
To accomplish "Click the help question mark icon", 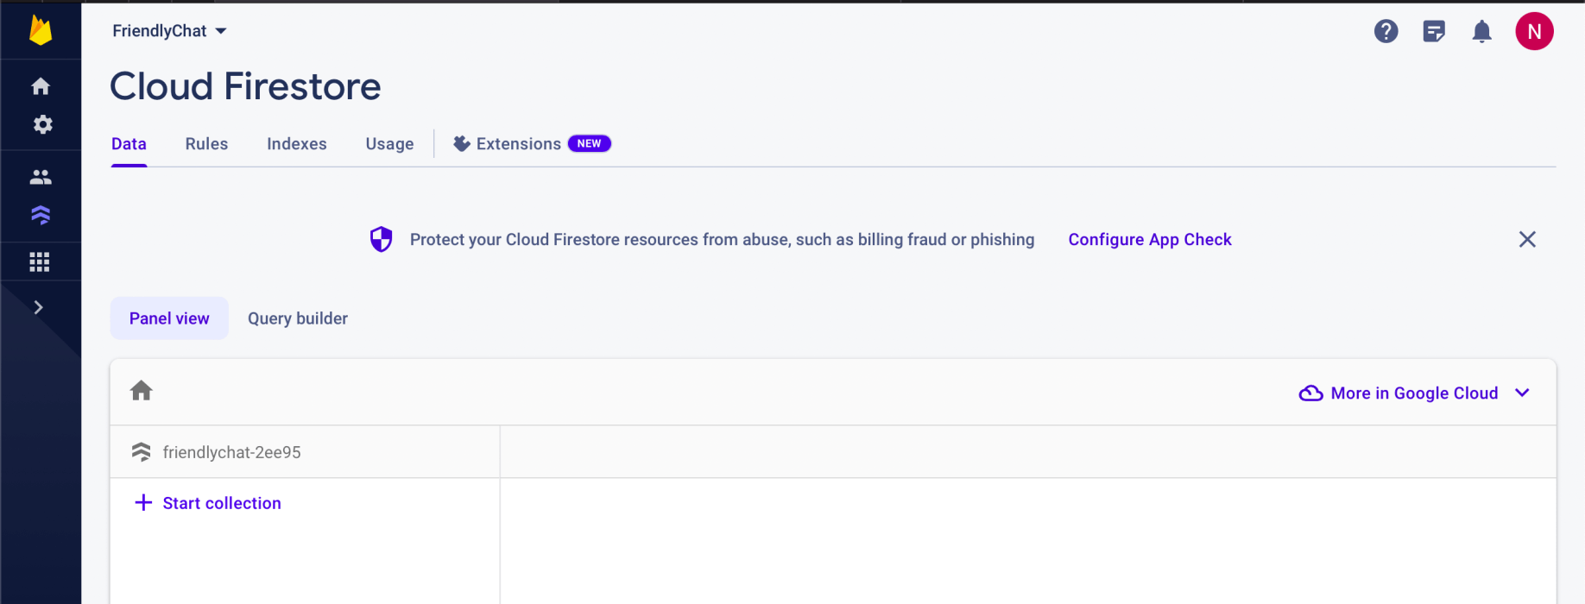I will [1386, 32].
